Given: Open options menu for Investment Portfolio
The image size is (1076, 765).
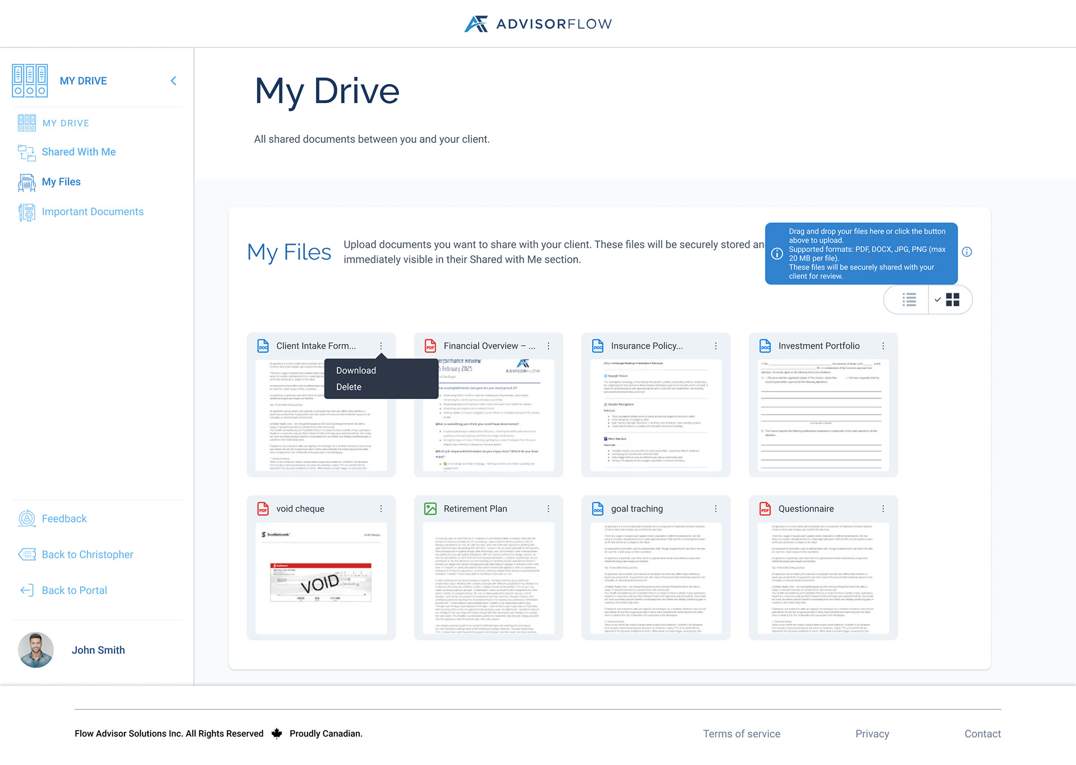Looking at the screenshot, I should pyautogui.click(x=884, y=346).
